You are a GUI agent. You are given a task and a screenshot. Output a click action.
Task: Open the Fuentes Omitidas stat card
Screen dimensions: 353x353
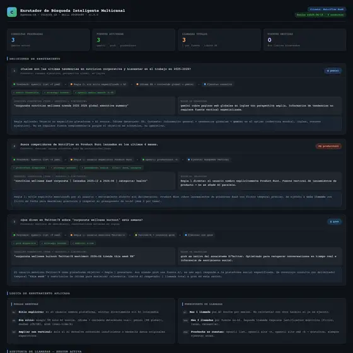pyautogui.click(x=305, y=40)
